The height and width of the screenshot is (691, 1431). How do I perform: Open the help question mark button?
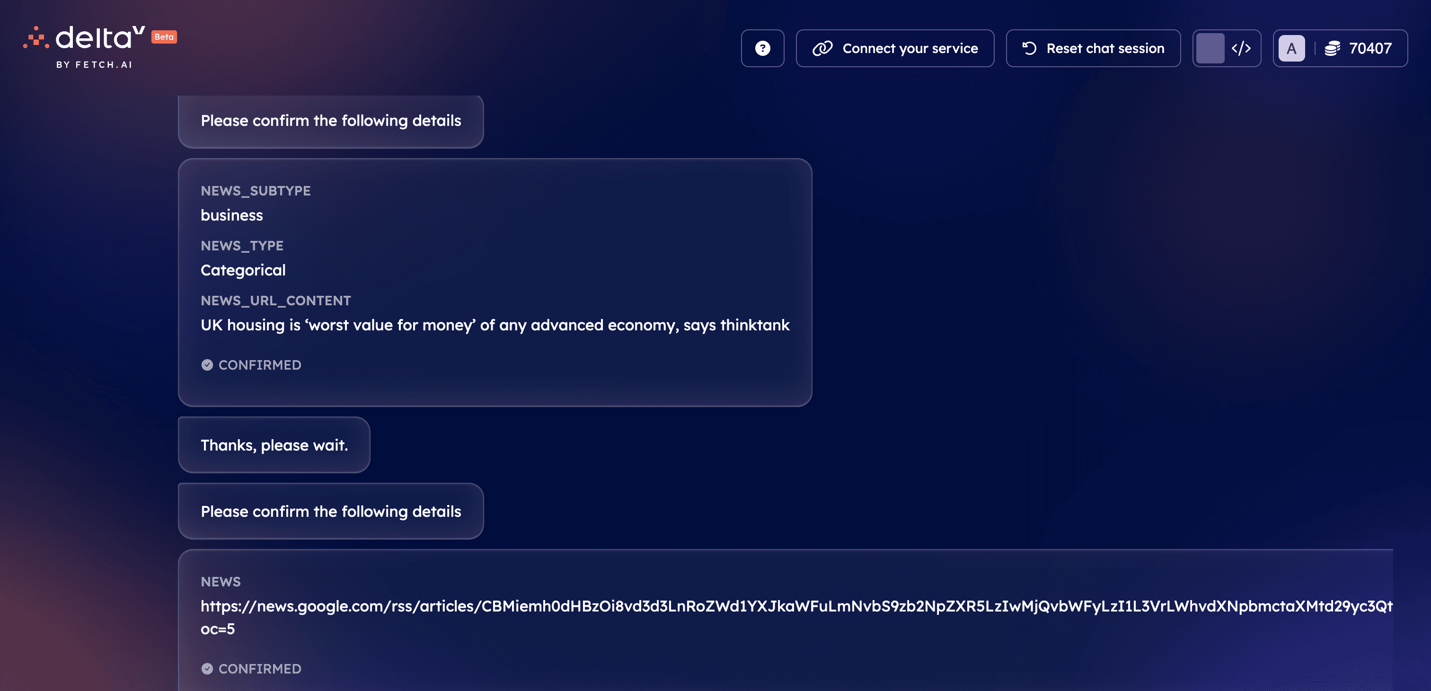pos(762,48)
